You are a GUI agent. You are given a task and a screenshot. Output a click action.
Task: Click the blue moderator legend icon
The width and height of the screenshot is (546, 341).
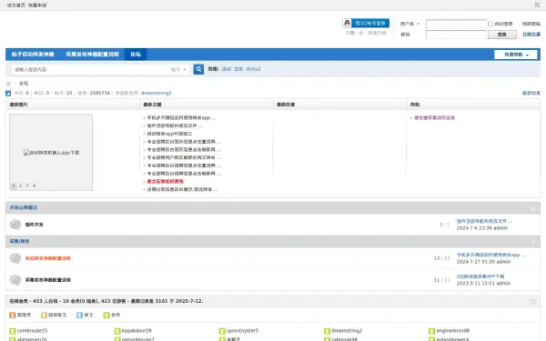pyautogui.click(x=79, y=315)
